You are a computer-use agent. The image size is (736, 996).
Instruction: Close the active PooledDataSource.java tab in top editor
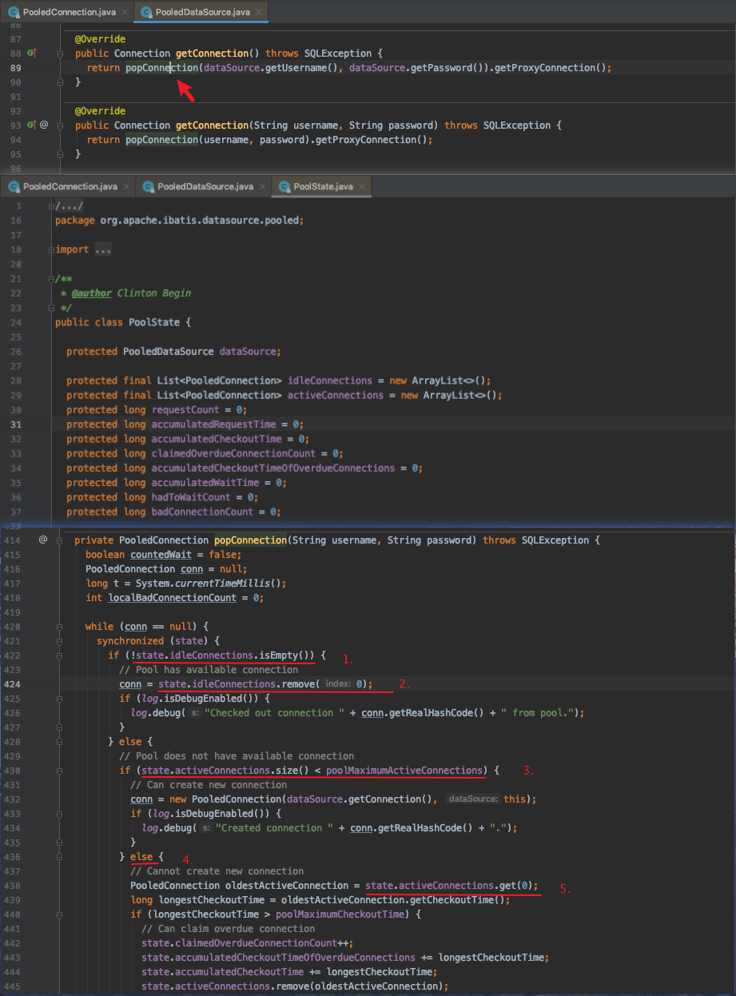coord(259,13)
